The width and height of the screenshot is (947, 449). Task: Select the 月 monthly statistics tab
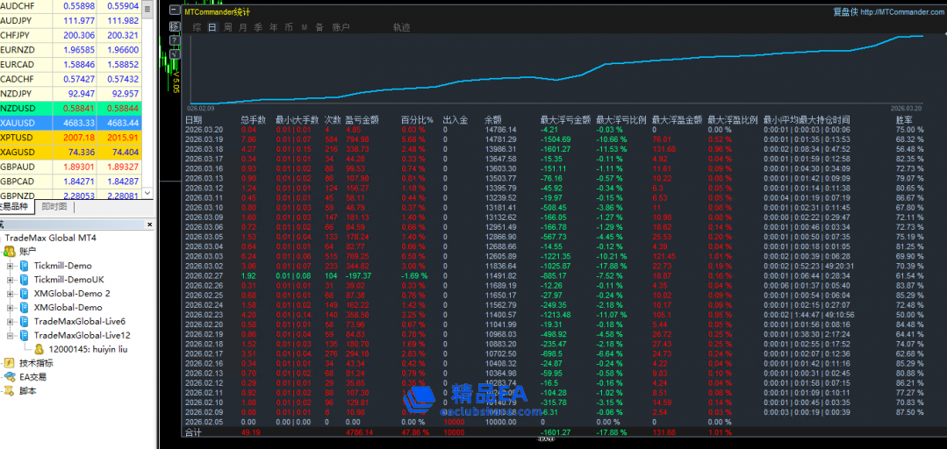coord(243,27)
